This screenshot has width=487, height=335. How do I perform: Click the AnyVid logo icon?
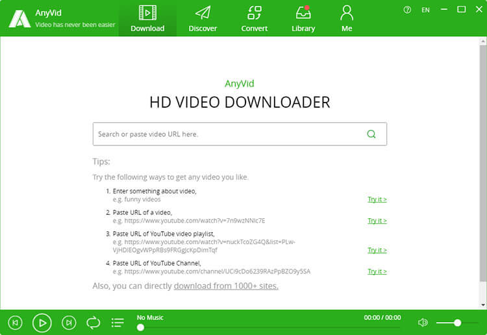19,19
